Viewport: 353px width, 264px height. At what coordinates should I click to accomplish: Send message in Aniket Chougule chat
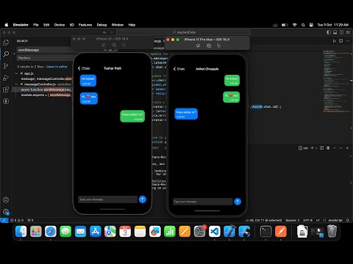(238, 202)
